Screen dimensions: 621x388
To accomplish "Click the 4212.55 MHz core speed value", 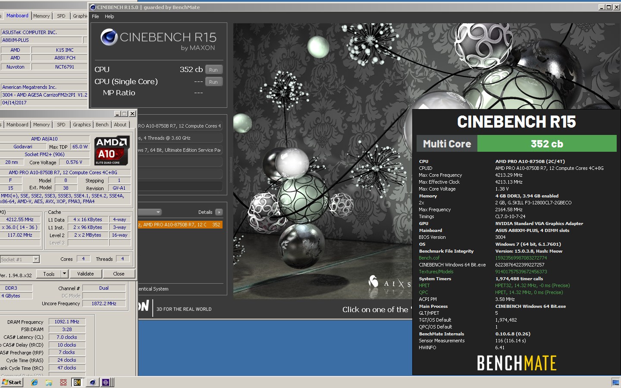I will [x=20, y=219].
